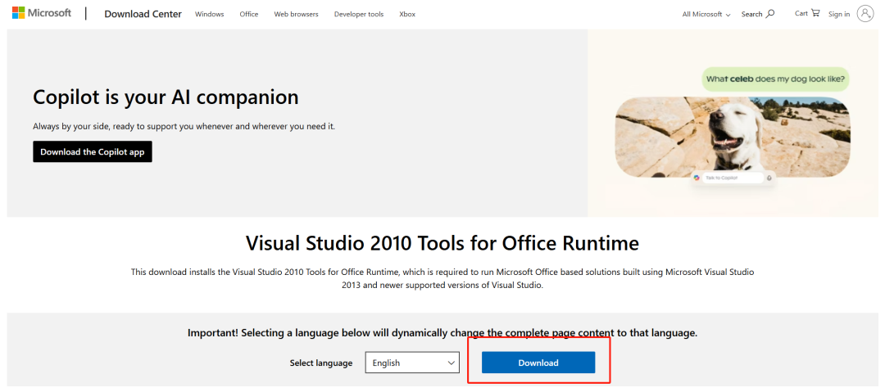Click the Sign in link
Image resolution: width=885 pixels, height=392 pixels.
click(x=839, y=14)
